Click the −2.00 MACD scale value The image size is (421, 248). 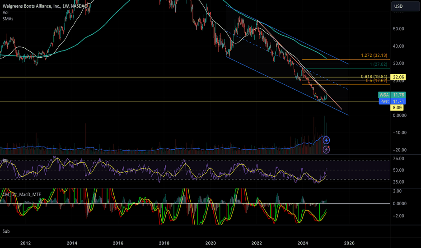[398, 216]
